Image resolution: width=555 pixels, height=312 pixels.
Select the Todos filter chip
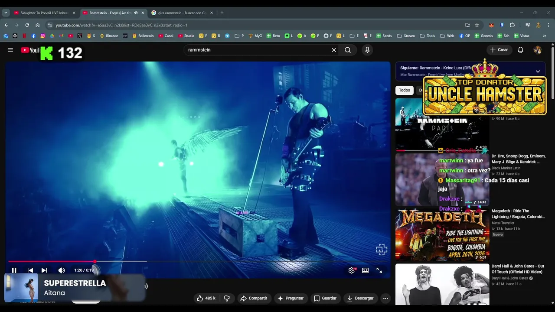[x=405, y=90]
